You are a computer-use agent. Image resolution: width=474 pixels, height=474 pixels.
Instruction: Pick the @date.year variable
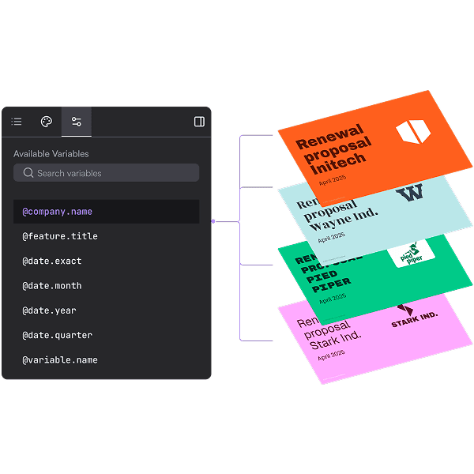49,310
